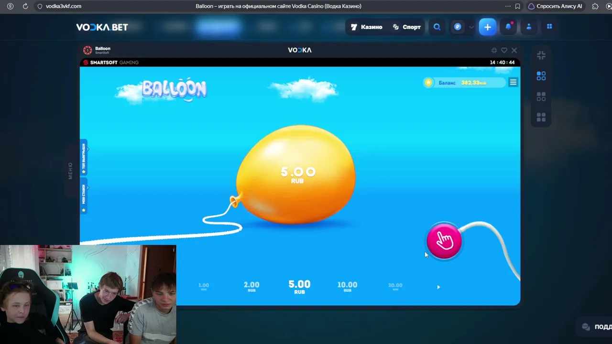This screenshot has width=612, height=344.
Task: Bookmark this page in the browser
Action: click(x=517, y=6)
